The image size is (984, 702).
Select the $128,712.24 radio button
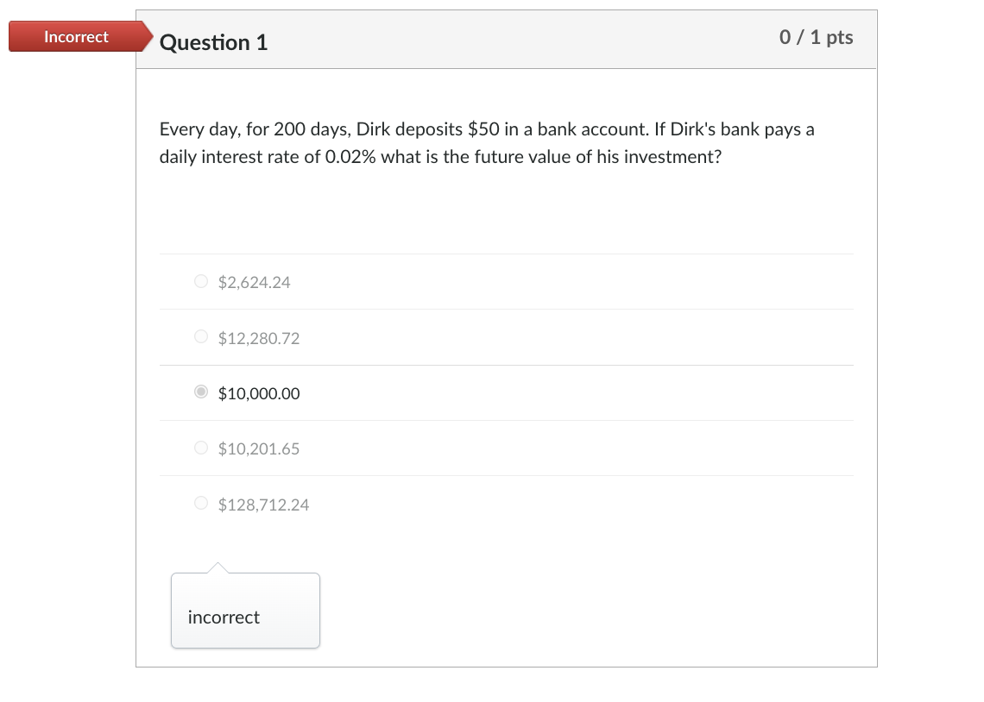tap(200, 503)
